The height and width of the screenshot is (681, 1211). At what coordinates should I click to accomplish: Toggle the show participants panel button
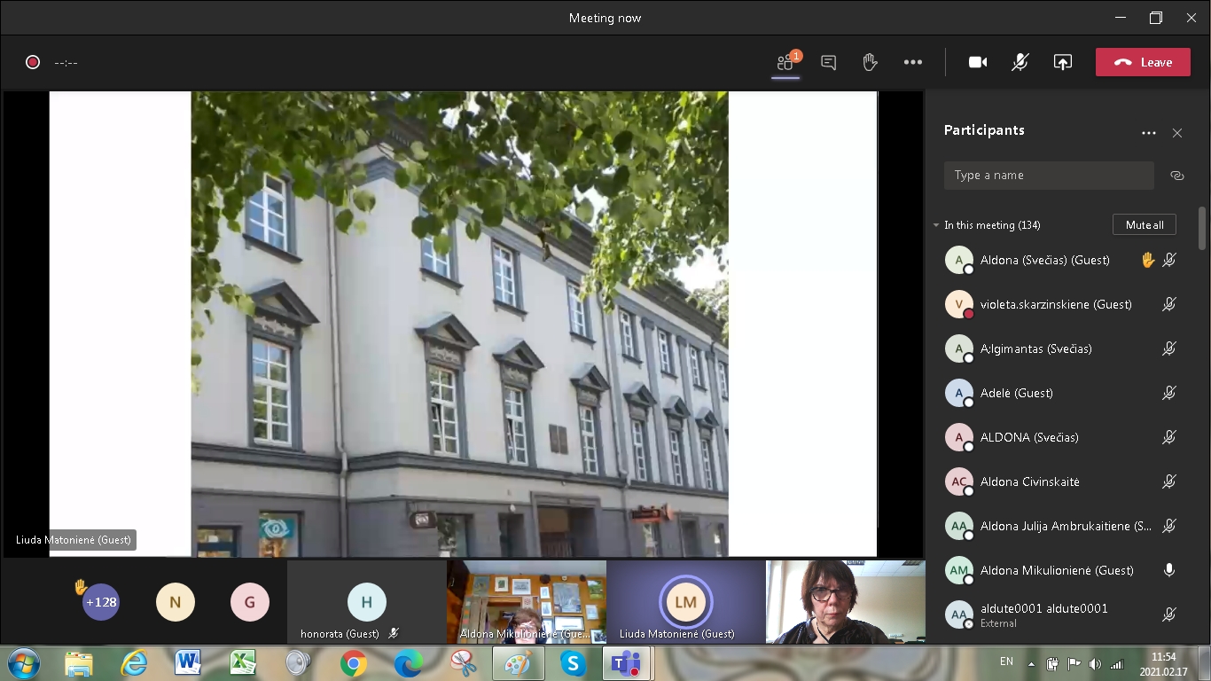pos(785,62)
